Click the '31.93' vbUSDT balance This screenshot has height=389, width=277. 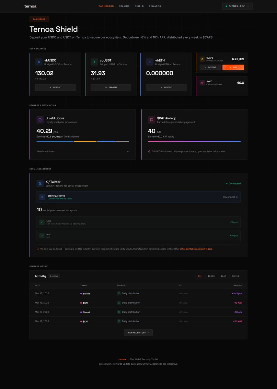(x=98, y=73)
